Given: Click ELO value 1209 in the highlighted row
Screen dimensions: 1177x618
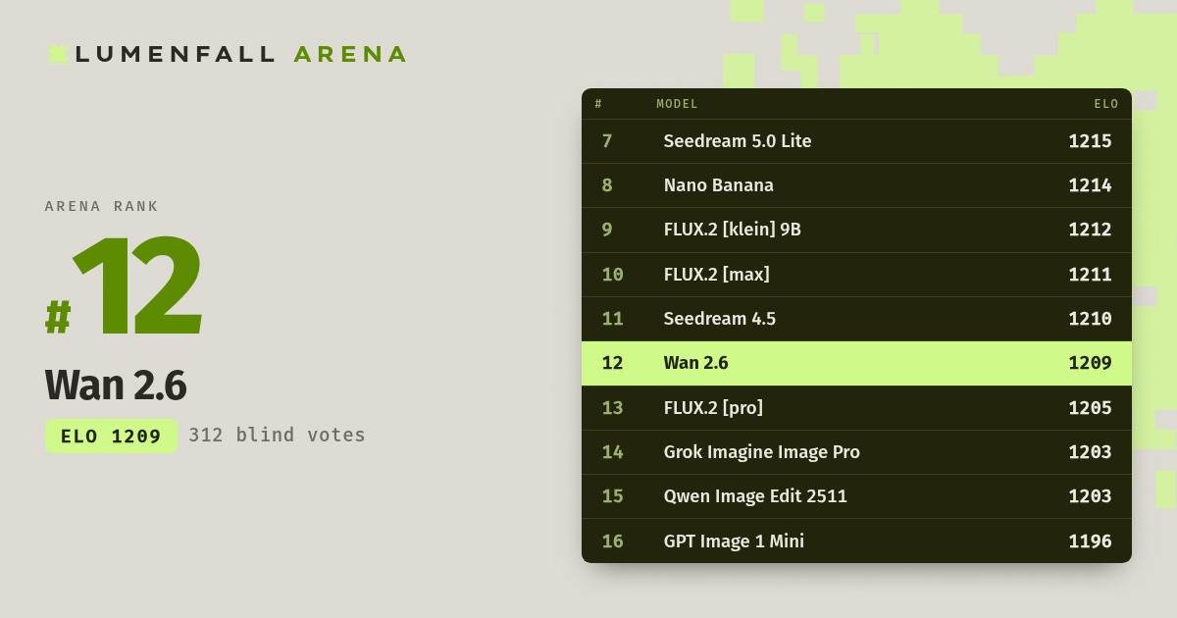Looking at the screenshot, I should coord(1090,363).
